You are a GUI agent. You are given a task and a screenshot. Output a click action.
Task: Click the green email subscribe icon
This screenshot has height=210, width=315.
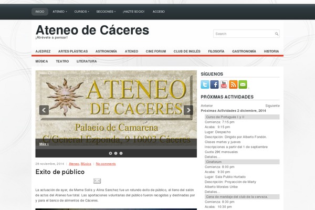click(x=243, y=85)
